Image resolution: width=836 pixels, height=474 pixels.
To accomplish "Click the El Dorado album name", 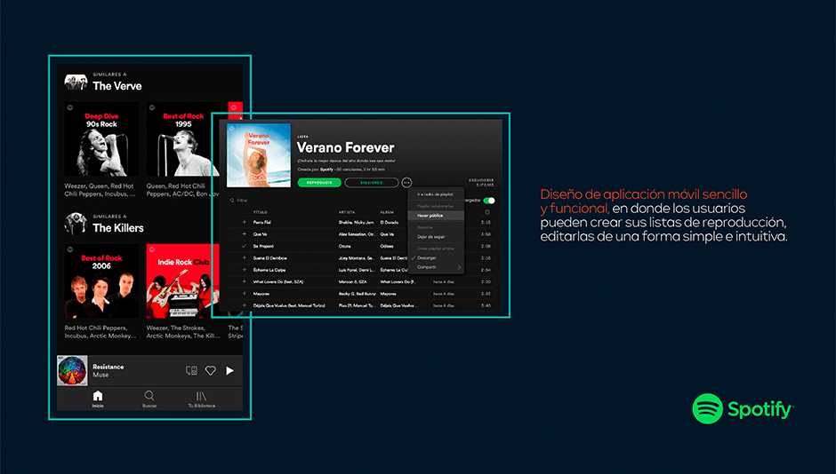I will pos(390,223).
